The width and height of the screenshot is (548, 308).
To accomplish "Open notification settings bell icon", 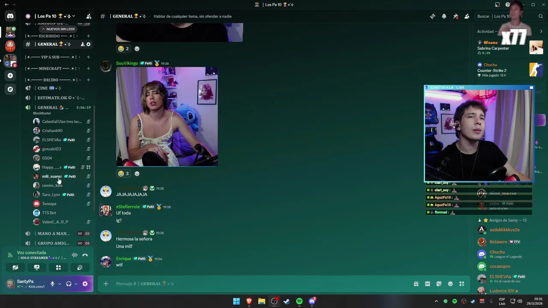I will [444, 16].
